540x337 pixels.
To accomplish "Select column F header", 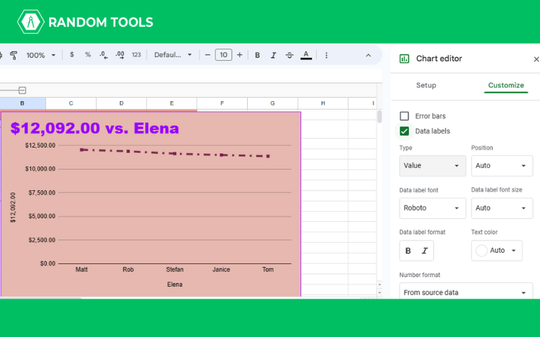I will [x=222, y=103].
